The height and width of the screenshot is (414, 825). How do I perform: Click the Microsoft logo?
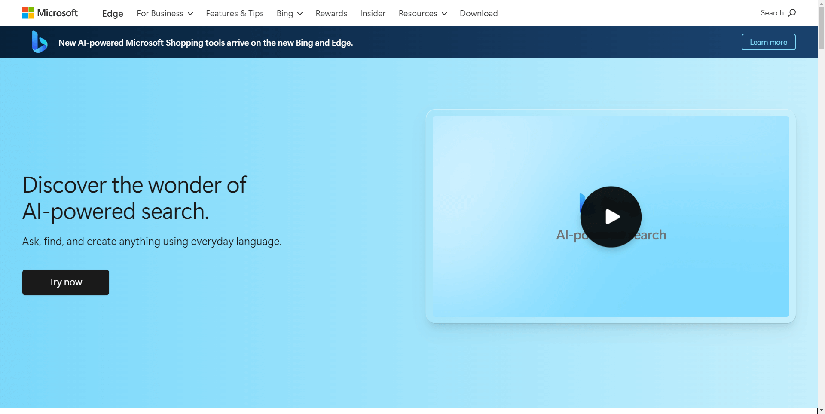coord(50,13)
